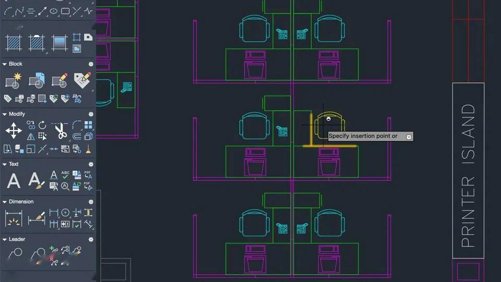Viewport: 501px width, 282px height.
Task: Select the Scale tool icon
Action: click(31, 149)
